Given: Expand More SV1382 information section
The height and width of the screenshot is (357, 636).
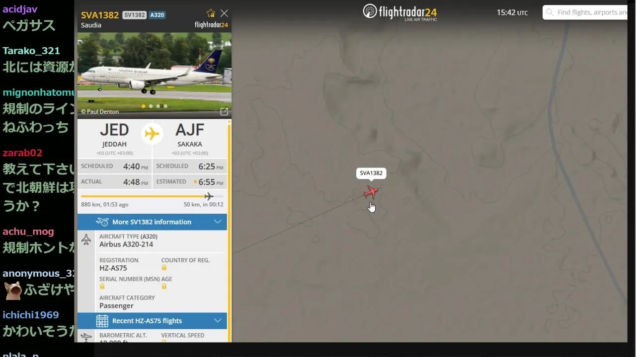Looking at the screenshot, I should [x=152, y=222].
